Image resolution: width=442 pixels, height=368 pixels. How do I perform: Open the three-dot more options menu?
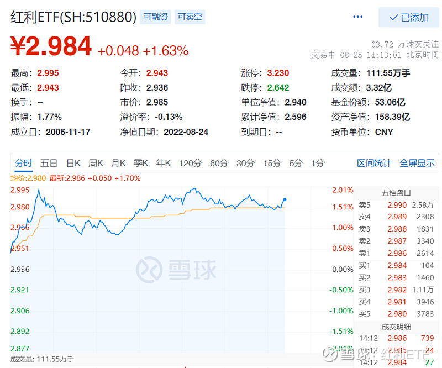[x=359, y=17]
